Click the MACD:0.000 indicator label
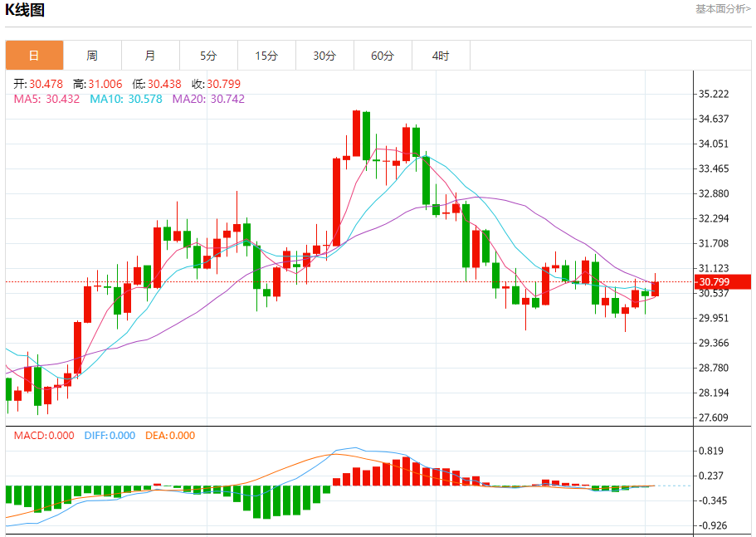Viewport: 756px width, 537px height. tap(44, 436)
